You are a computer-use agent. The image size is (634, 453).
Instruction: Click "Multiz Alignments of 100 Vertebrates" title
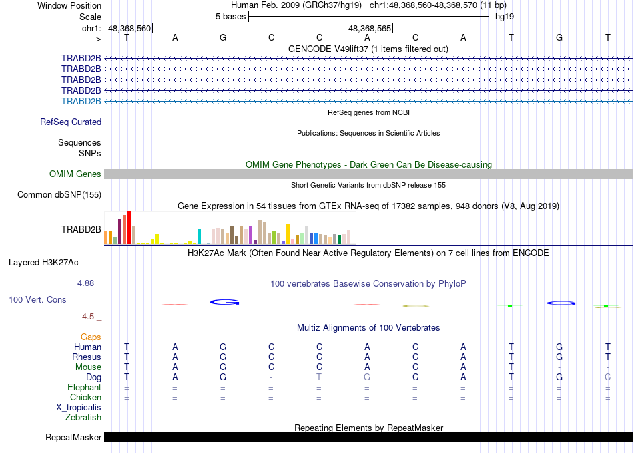[x=368, y=328]
